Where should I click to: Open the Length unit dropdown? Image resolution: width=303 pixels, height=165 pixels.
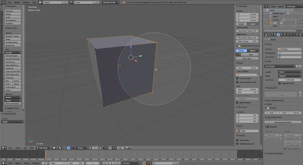[290, 72]
